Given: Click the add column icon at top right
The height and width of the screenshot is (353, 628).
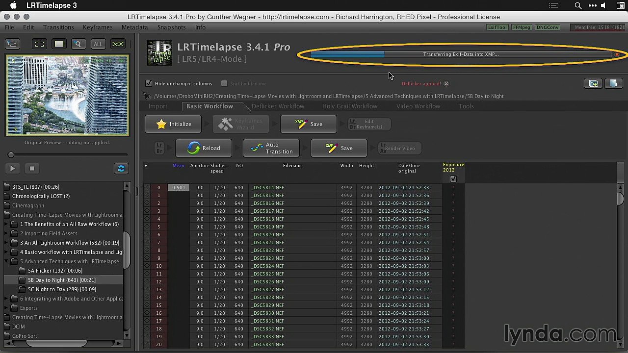Looking at the screenshot, I should click(x=593, y=83).
